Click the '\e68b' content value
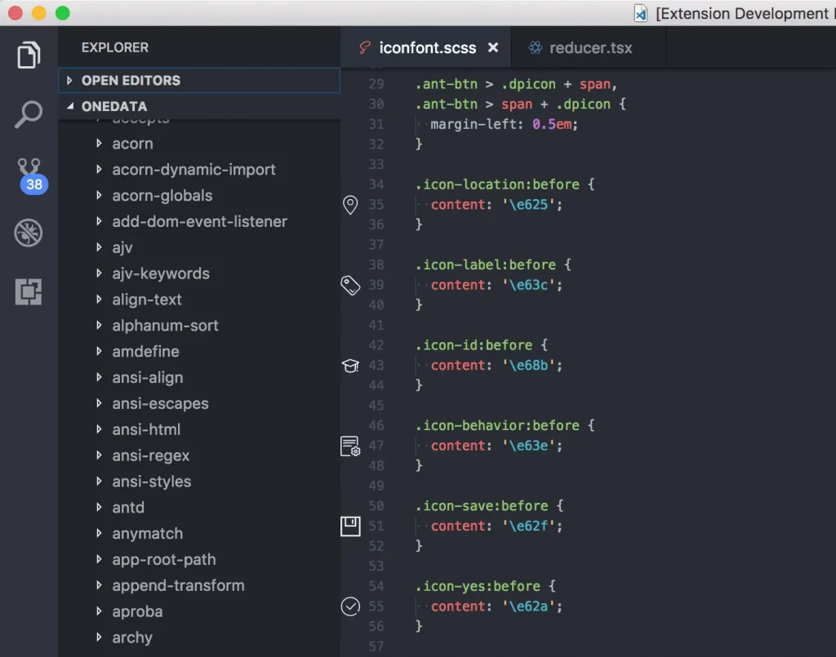Image resolution: width=836 pixels, height=657 pixels. [528, 366]
